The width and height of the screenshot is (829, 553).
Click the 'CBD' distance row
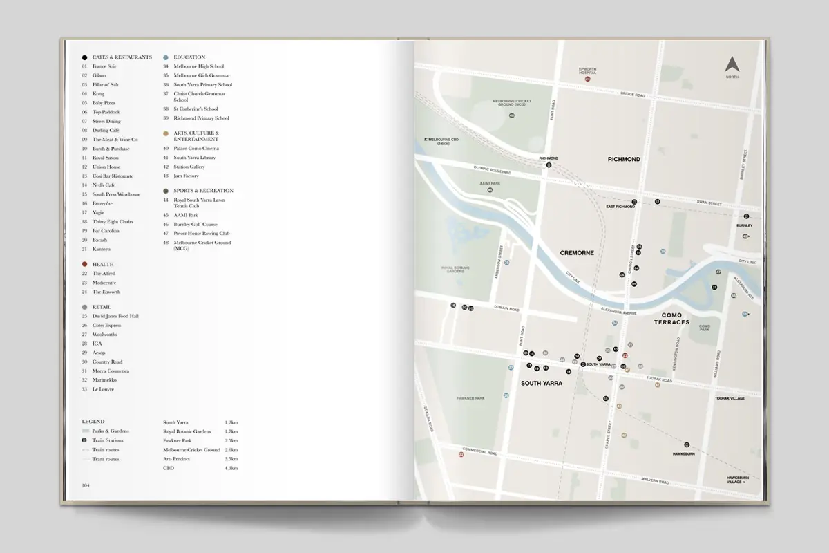[x=200, y=468]
